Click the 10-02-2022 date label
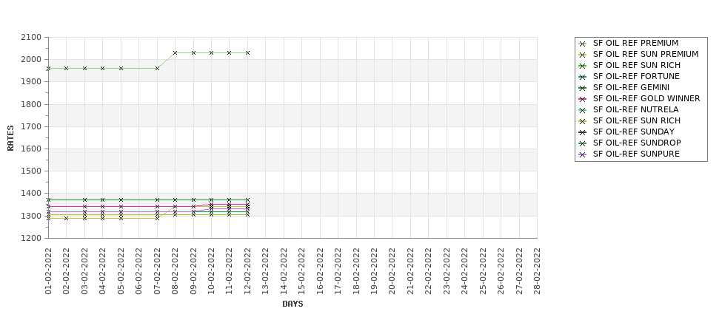722x317 pixels. 211,271
